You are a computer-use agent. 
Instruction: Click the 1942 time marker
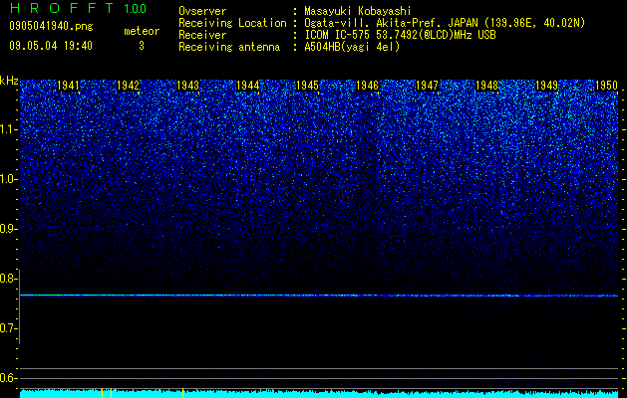pos(128,86)
